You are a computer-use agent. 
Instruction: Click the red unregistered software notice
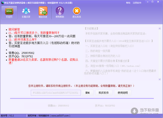tap(81, 86)
